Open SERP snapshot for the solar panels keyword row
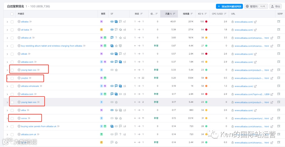Viewport: 285px width, 147px height. point(279,126)
